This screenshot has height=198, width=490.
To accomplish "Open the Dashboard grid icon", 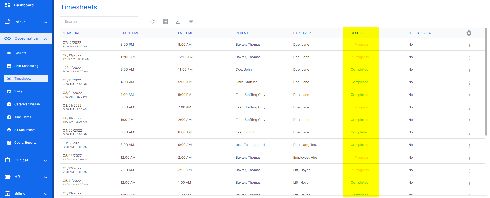I will tap(7, 5).
